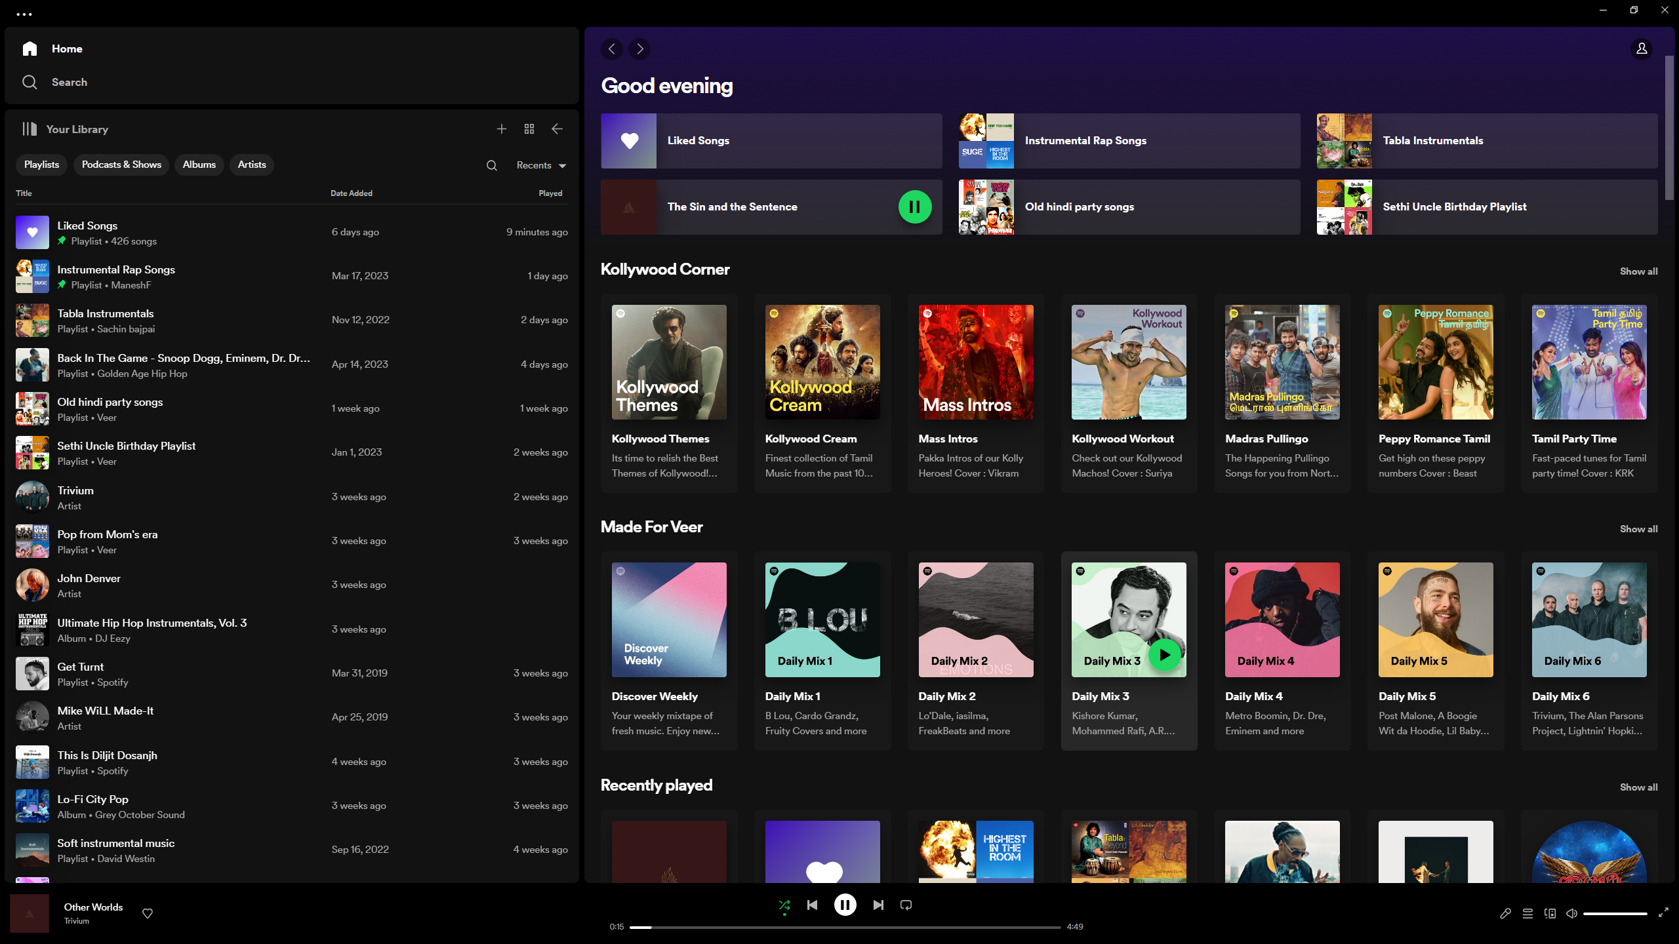Open Liked Songs tile in Good evening
The height and width of the screenshot is (944, 1679).
click(771, 141)
